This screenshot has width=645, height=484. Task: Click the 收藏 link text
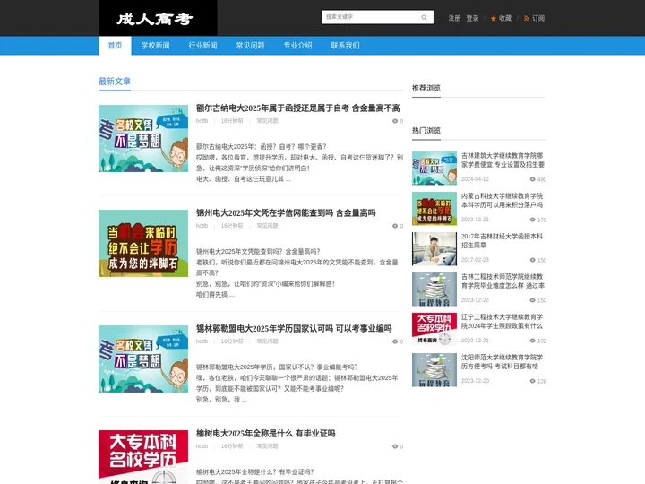pos(505,18)
